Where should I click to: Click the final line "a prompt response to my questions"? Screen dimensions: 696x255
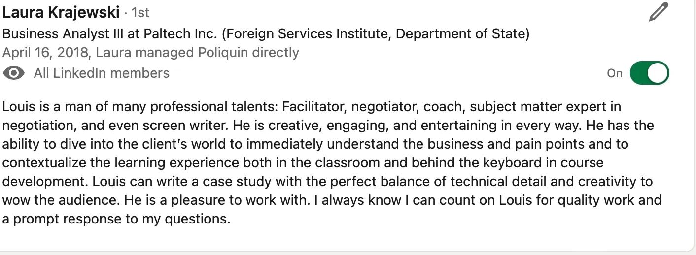pos(116,219)
